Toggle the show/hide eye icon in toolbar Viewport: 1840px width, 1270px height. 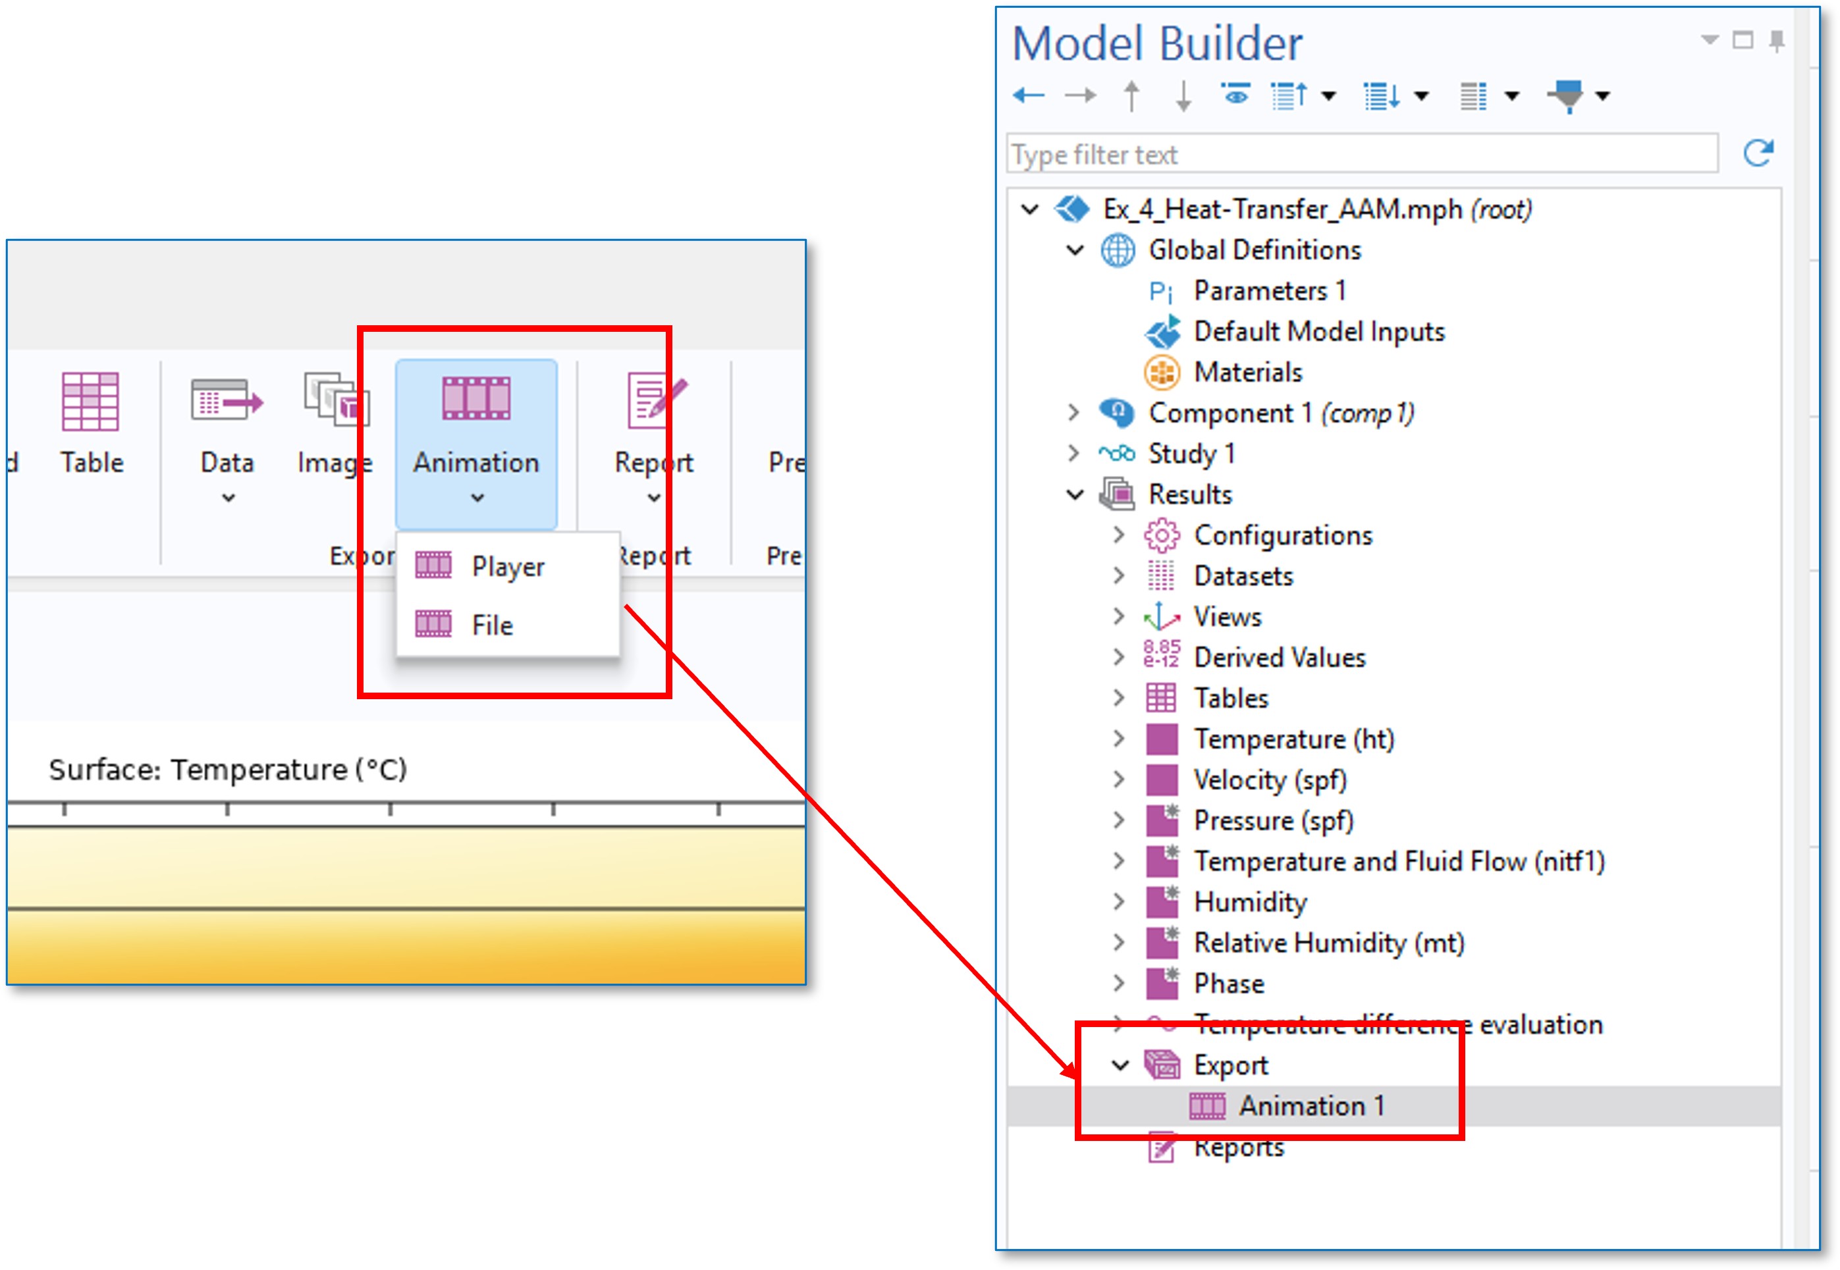(1235, 95)
